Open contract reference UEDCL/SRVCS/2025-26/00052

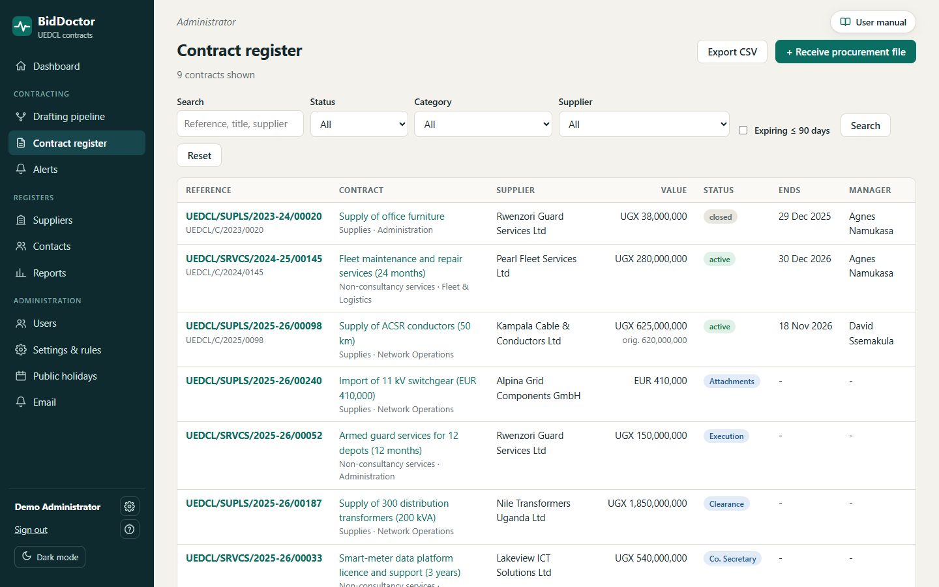pyautogui.click(x=254, y=435)
